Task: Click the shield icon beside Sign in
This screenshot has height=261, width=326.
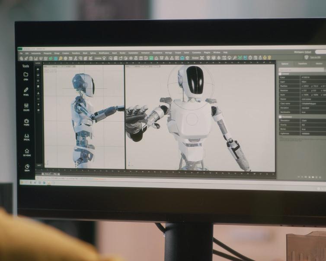Action: [306, 57]
